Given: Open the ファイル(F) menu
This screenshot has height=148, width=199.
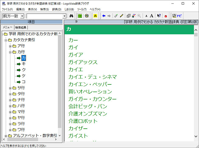Looking at the screenshot, I should 7,9.
